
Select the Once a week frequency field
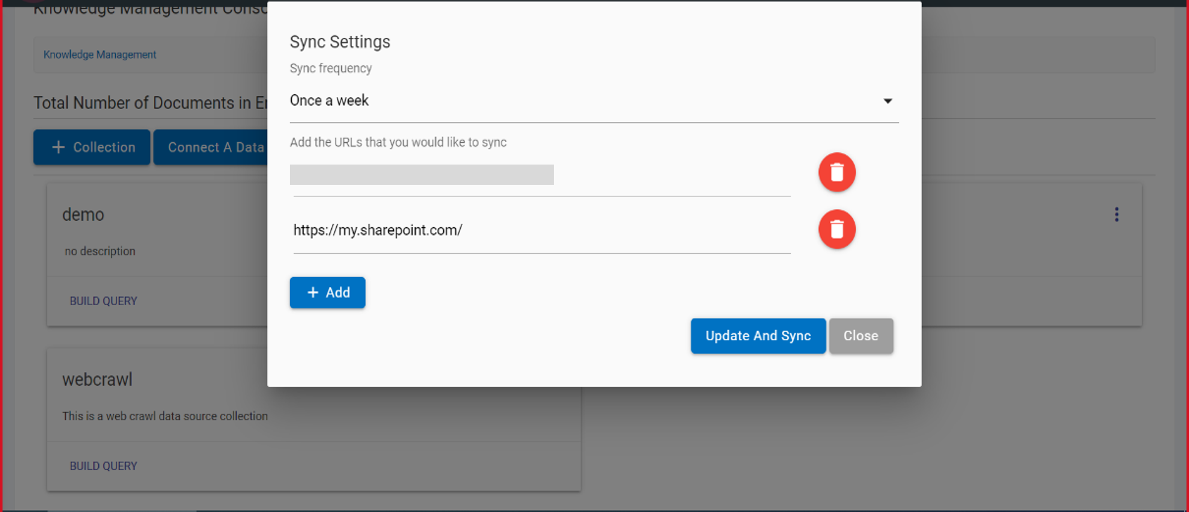[594, 101]
